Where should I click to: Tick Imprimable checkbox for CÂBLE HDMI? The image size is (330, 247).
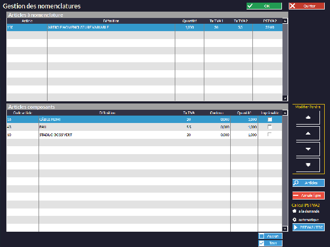[270, 120]
